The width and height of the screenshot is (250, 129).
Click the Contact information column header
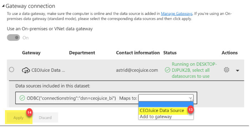coord(138,53)
